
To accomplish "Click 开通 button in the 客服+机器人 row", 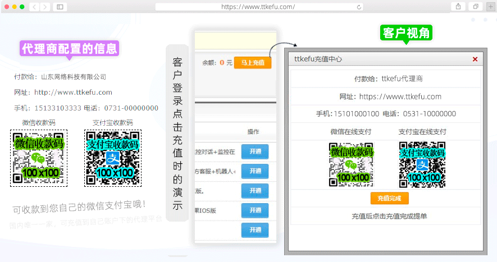I will point(255,171).
